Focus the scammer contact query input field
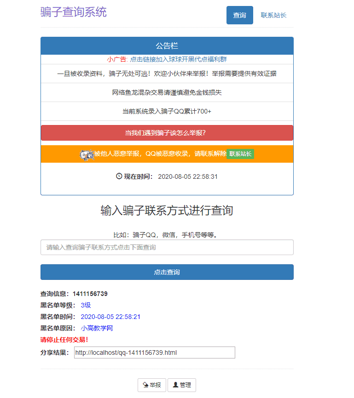The width and height of the screenshot is (354, 398). pos(167,247)
